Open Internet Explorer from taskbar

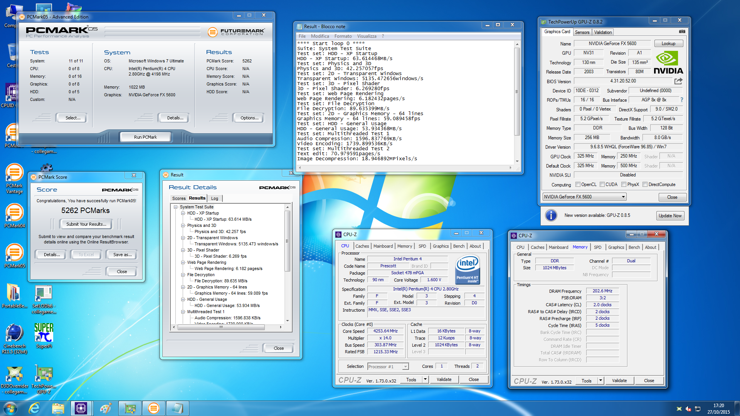tap(35, 408)
